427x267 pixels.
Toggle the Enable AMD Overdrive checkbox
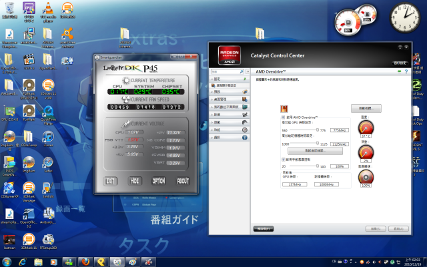point(283,117)
